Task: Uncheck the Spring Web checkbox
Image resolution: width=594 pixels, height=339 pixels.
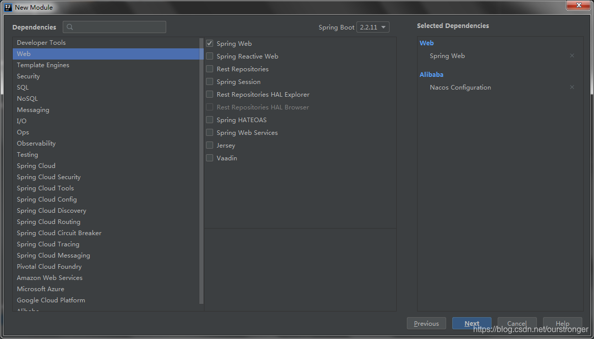Action: point(210,43)
